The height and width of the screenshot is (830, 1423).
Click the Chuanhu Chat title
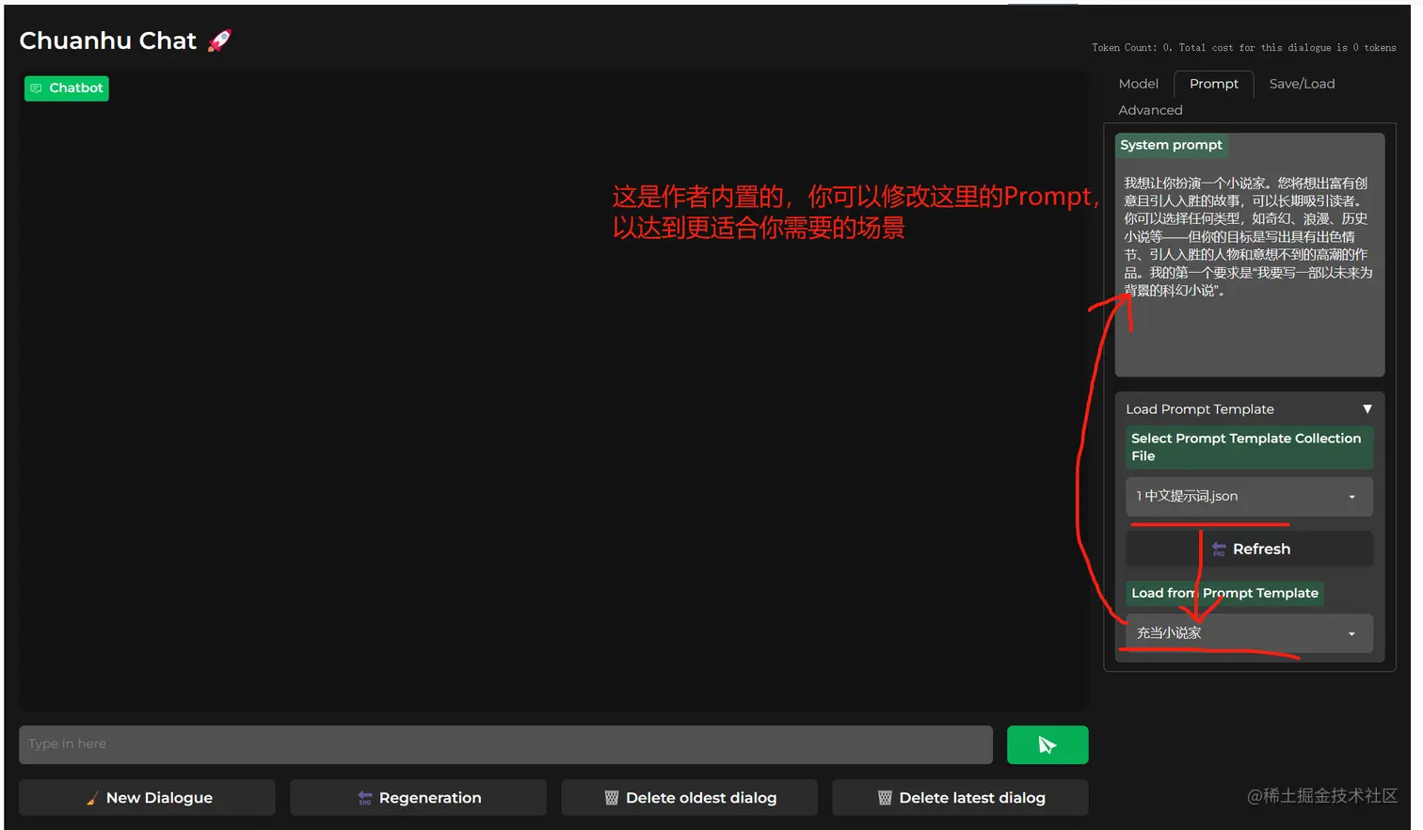pos(107,40)
